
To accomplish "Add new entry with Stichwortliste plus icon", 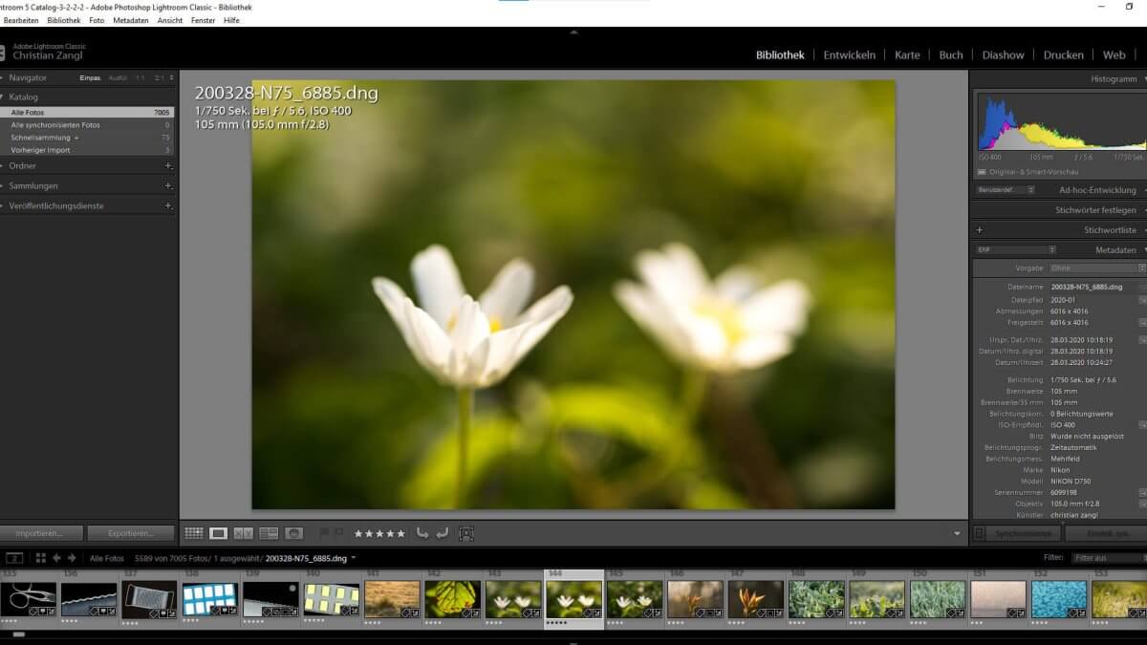I will pos(979,230).
